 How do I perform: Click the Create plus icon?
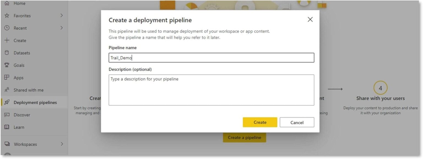click(7, 40)
